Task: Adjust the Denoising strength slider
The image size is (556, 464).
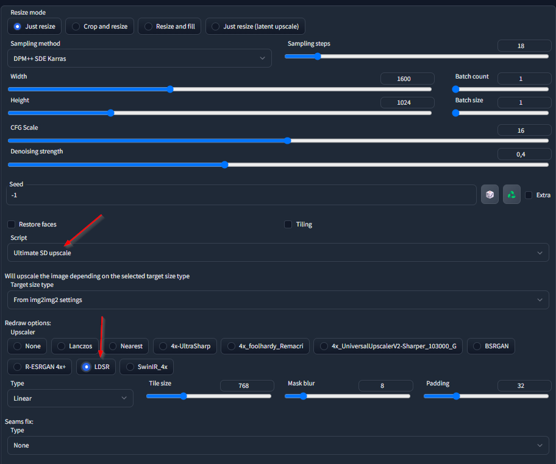Action: coord(279,164)
